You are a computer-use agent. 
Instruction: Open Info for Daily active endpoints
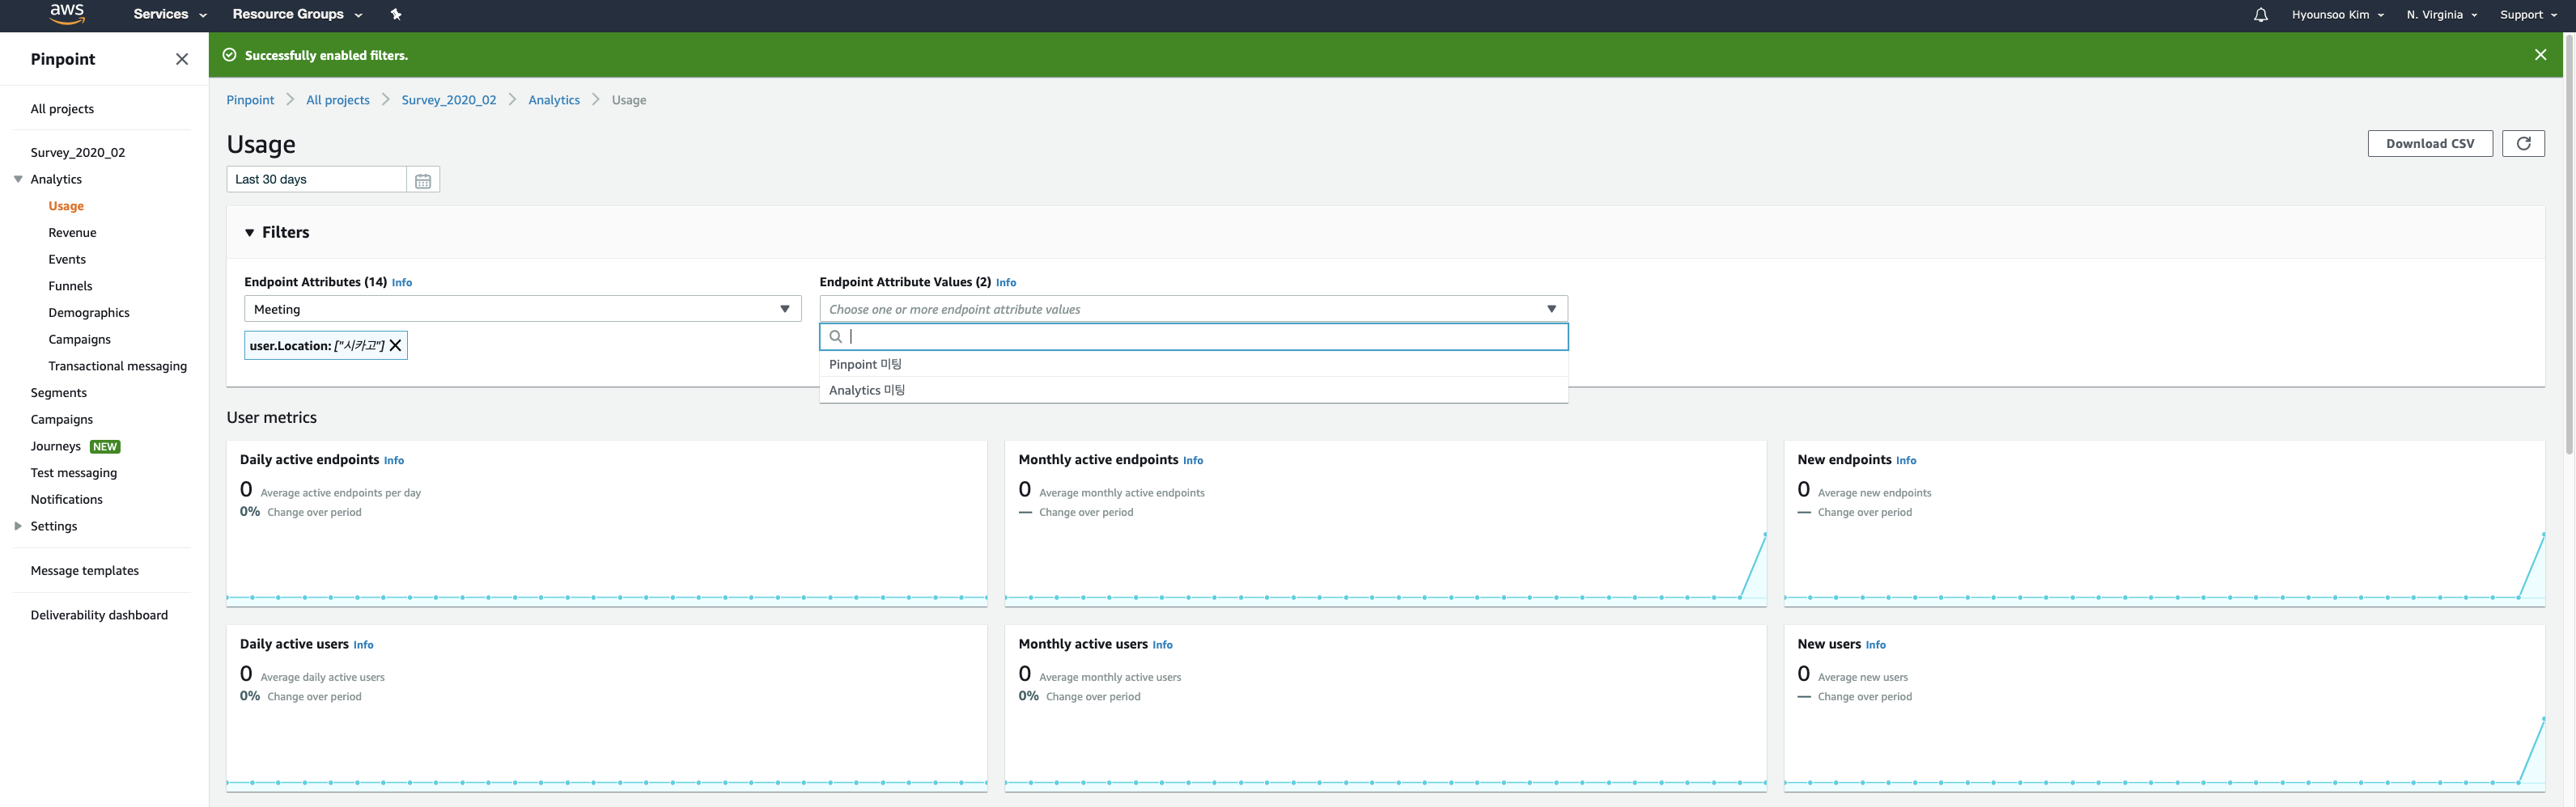(394, 460)
